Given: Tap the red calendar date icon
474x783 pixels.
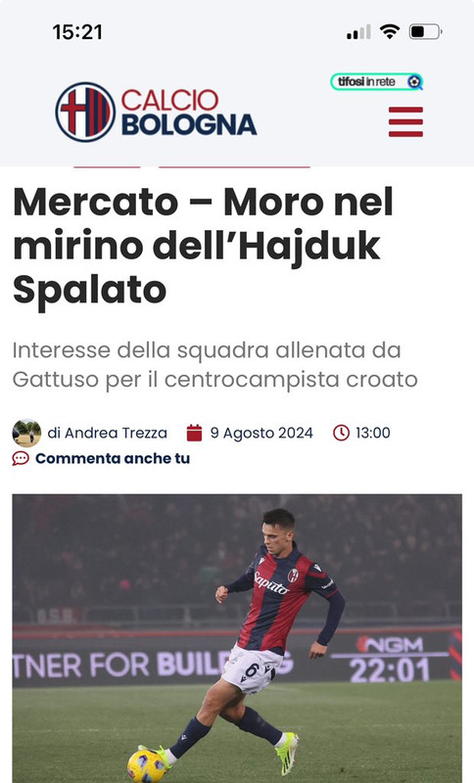Looking at the screenshot, I should pos(194,433).
